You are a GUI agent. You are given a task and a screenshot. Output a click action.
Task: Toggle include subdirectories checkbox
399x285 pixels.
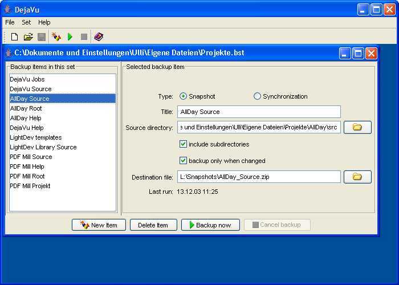(x=183, y=144)
